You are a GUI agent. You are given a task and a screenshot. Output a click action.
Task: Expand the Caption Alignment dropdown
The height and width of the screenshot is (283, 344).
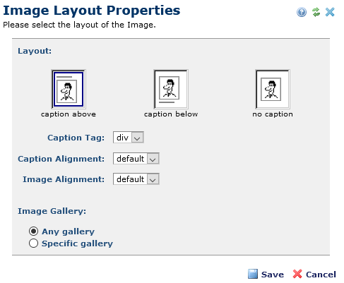pyautogui.click(x=136, y=159)
